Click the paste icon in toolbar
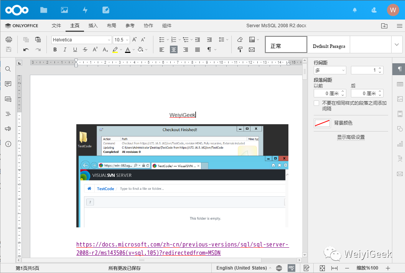The image size is (405, 273). click(x=38, y=39)
